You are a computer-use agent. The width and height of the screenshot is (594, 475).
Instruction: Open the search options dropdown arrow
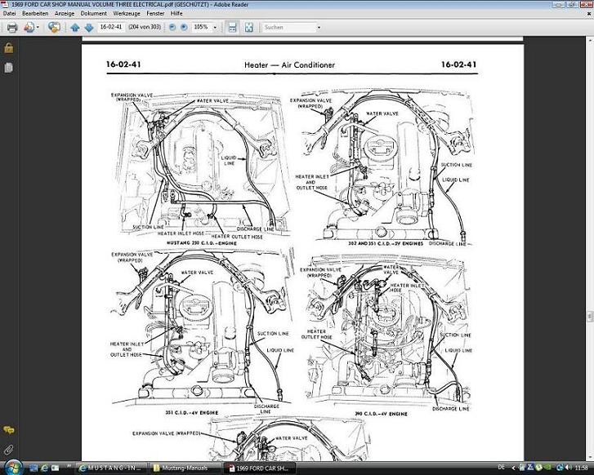pos(319,28)
